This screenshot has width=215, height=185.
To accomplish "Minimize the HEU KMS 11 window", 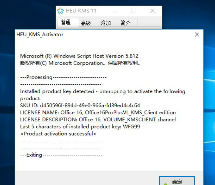I will point(115,11).
